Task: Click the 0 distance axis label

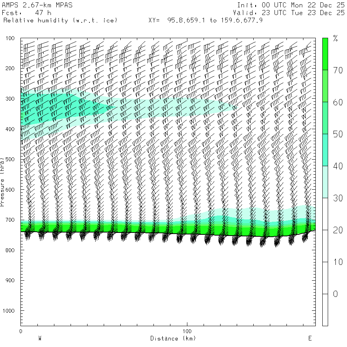Action: (x=20, y=331)
